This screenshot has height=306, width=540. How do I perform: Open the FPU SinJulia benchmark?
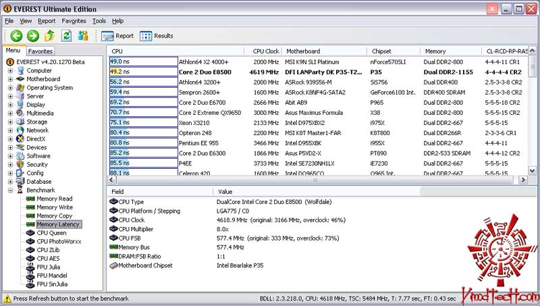(x=52, y=284)
